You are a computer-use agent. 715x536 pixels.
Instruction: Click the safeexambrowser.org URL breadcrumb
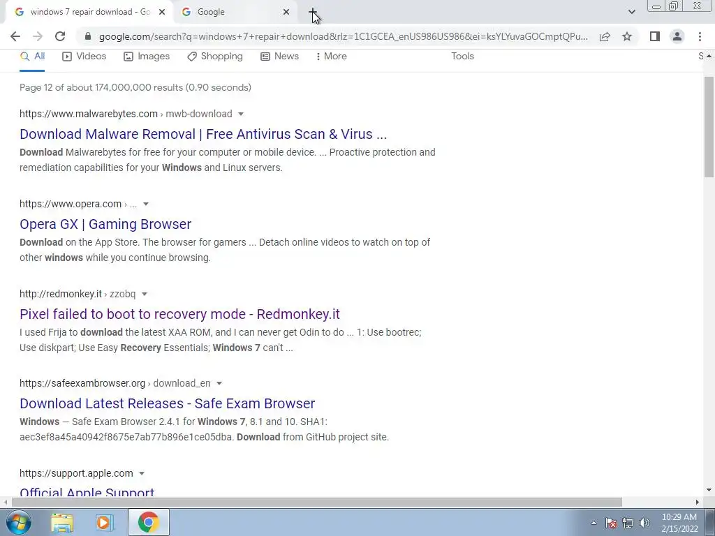click(x=115, y=384)
